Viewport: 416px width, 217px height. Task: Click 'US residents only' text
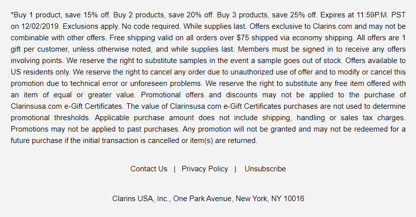(40, 72)
